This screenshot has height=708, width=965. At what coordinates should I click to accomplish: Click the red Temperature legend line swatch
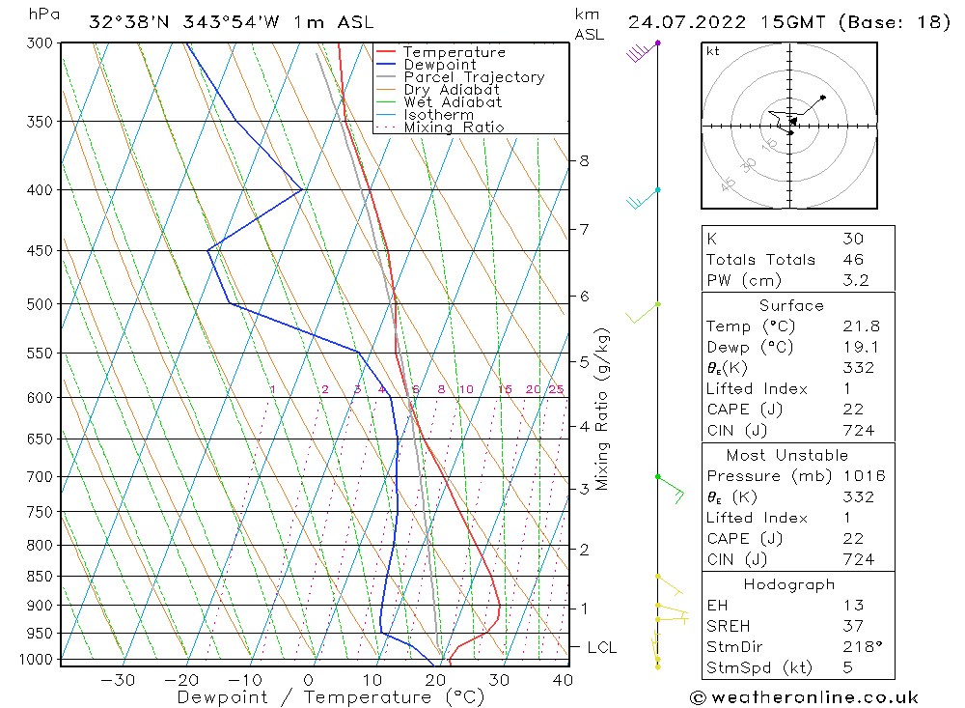pos(385,51)
